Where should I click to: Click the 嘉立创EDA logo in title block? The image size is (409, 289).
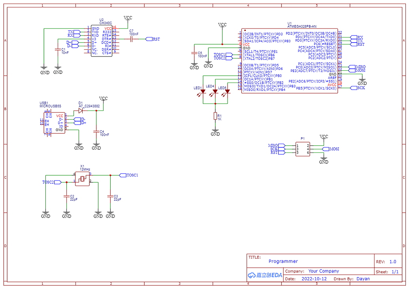click(264, 274)
